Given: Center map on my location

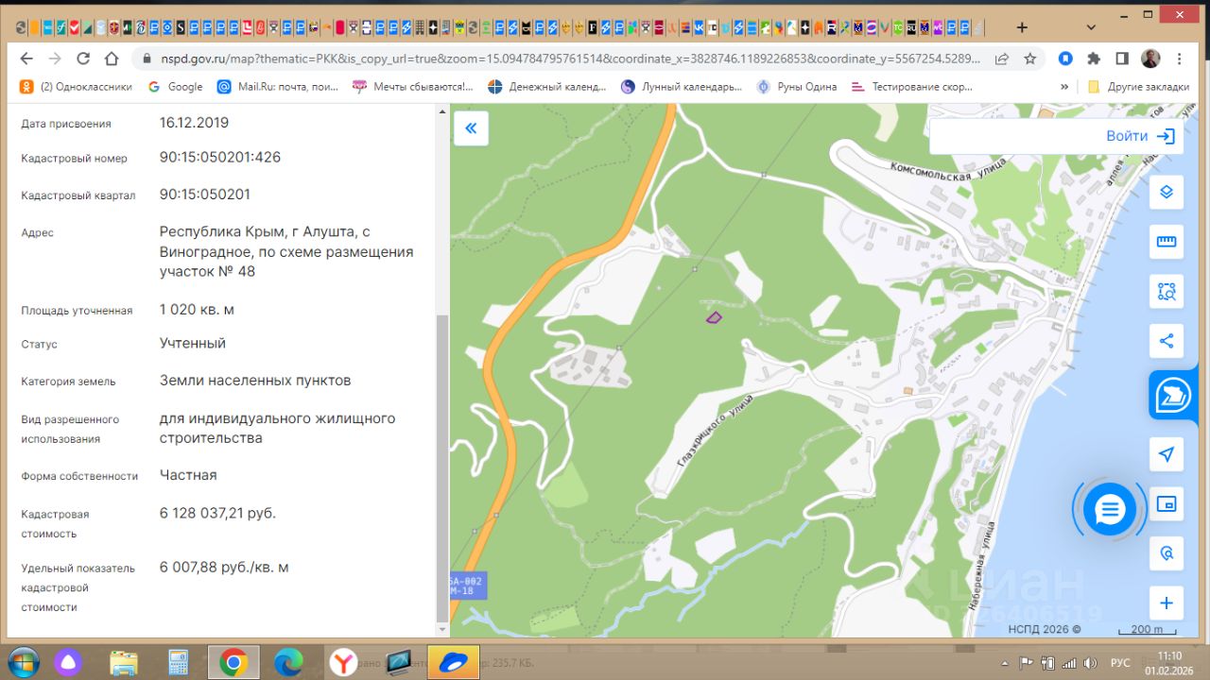Looking at the screenshot, I should pos(1167,454).
